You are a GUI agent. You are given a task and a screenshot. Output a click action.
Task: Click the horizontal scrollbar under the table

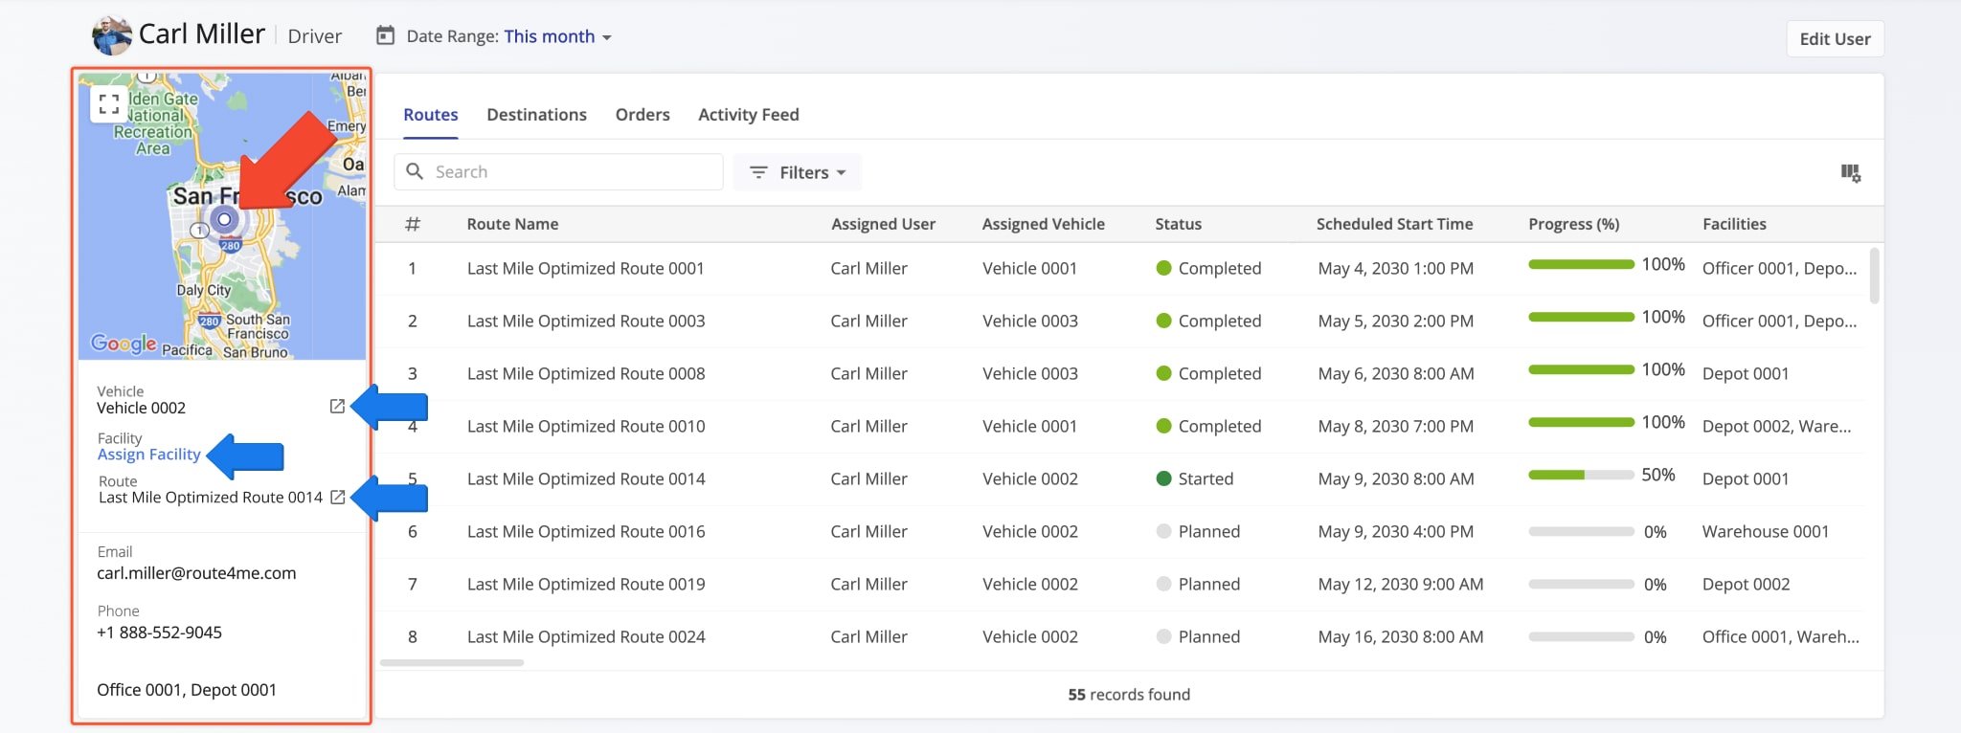click(452, 662)
